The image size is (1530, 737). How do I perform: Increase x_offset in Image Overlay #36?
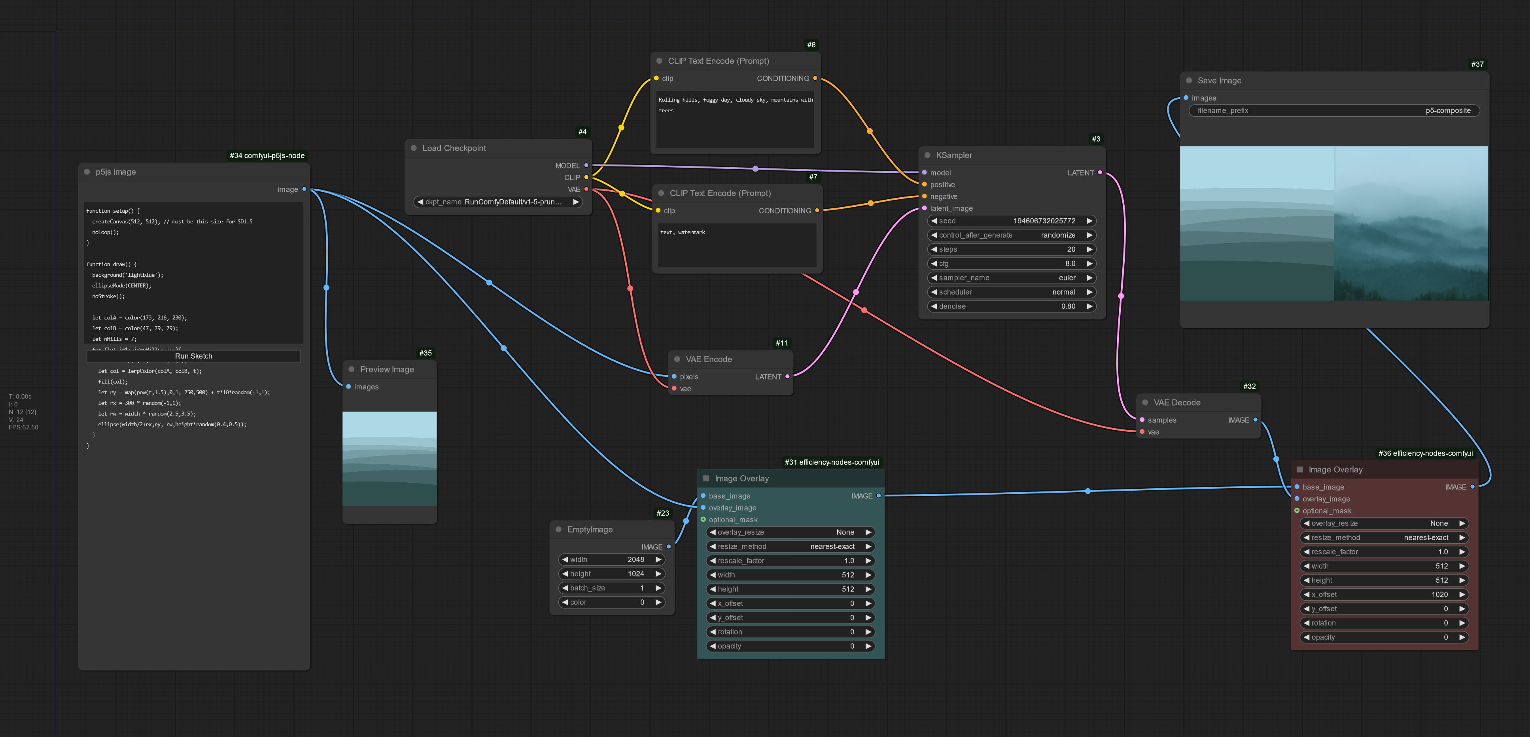(1462, 595)
